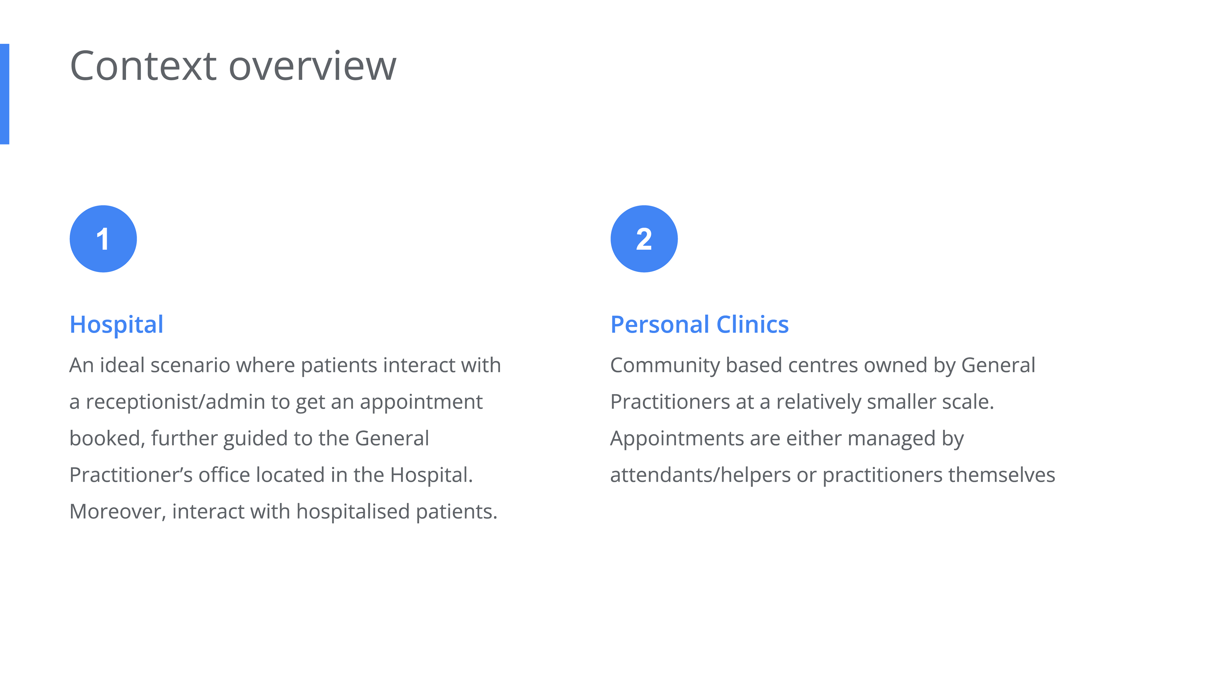This screenshot has width=1220, height=686.
Task: Click the word 'Clinics' in the blue heading
Action: (753, 325)
